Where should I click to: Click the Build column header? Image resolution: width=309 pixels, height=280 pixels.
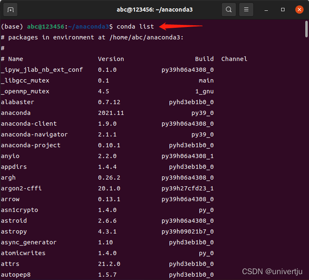204,59
